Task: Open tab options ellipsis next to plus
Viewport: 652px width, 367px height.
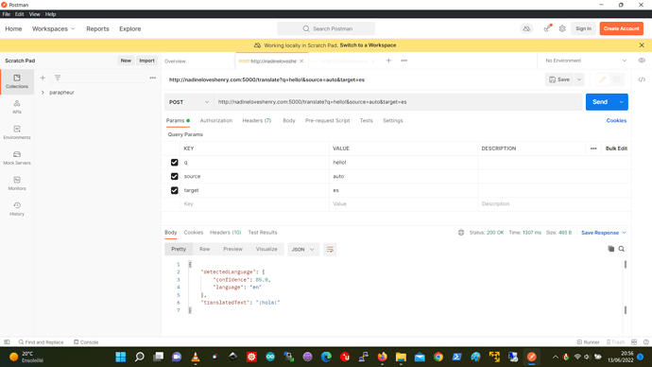Action: pyautogui.click(x=403, y=61)
